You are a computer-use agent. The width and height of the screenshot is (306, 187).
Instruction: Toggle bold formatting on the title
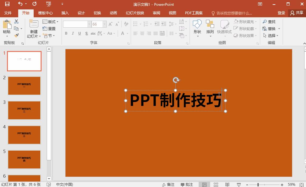pos(66,33)
